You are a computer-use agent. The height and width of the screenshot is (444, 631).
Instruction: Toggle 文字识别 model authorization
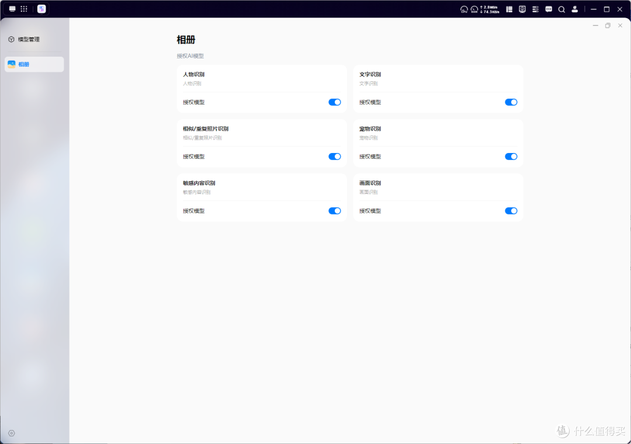point(511,102)
